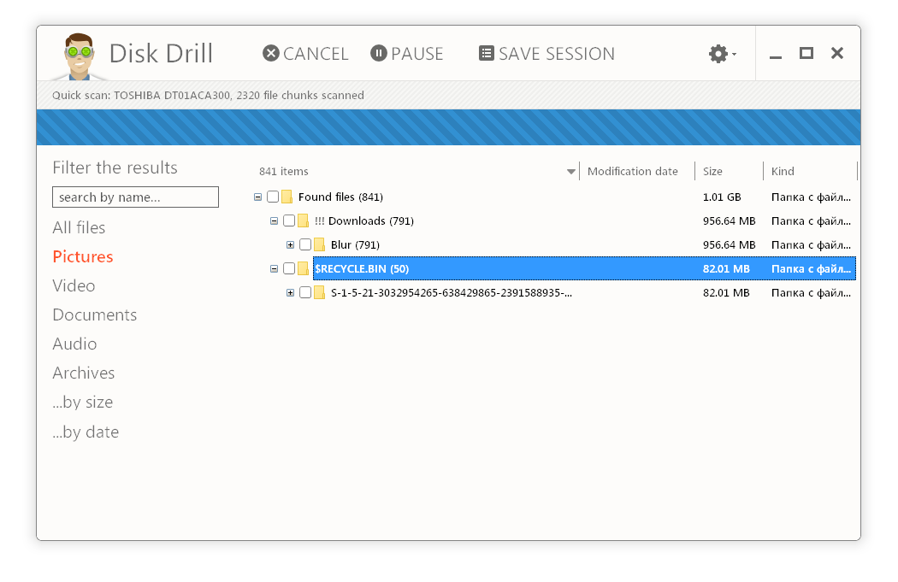Image resolution: width=898 pixels, height=582 pixels.
Task: Maximize the Disk Drill window
Action: pos(806,53)
